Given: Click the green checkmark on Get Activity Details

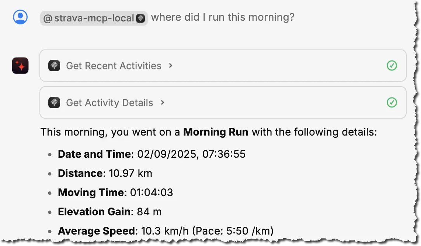Looking at the screenshot, I should pos(392,102).
